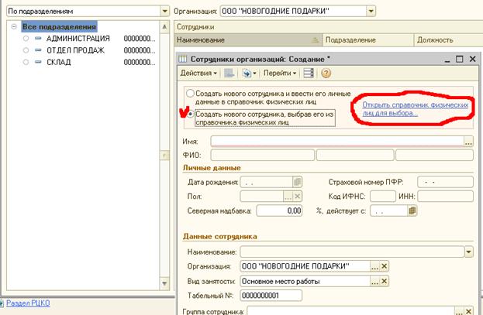Image resolution: width=483 pixels, height=315 pixels.
Task: Click the Пол value field
Action: [261, 197]
